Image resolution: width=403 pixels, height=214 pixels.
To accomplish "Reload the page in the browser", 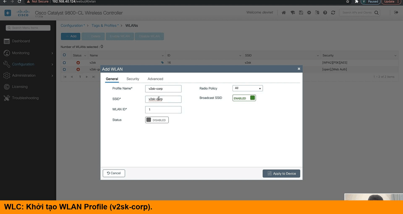I will (19, 2).
